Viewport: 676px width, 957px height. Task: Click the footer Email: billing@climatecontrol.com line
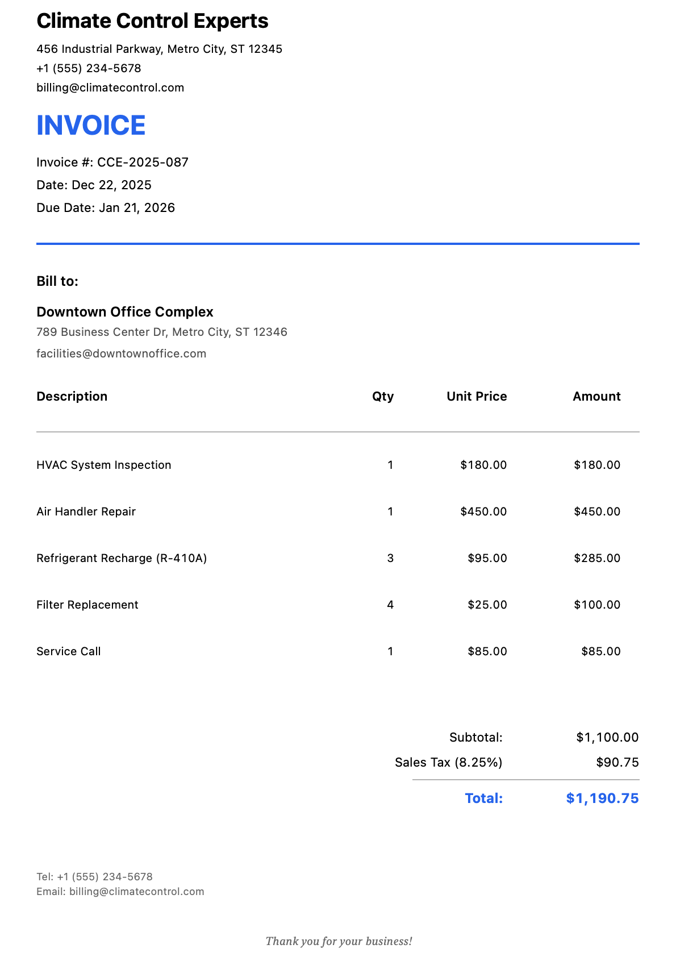click(x=120, y=892)
